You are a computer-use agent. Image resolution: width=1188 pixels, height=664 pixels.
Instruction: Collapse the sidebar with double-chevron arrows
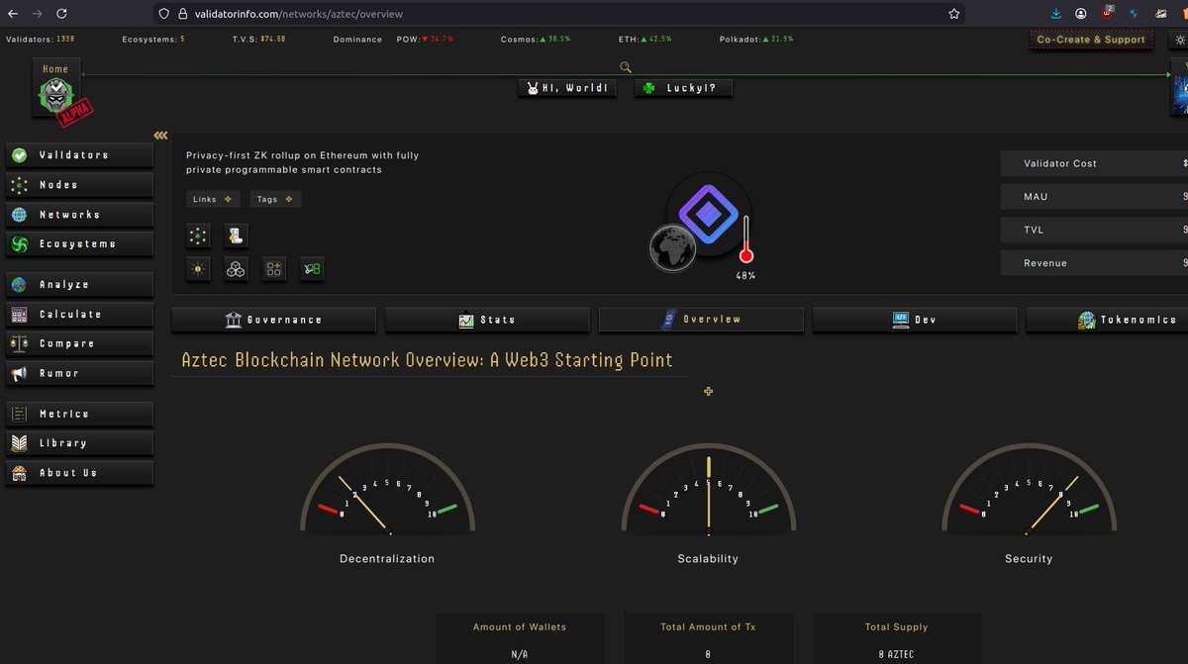(160, 136)
